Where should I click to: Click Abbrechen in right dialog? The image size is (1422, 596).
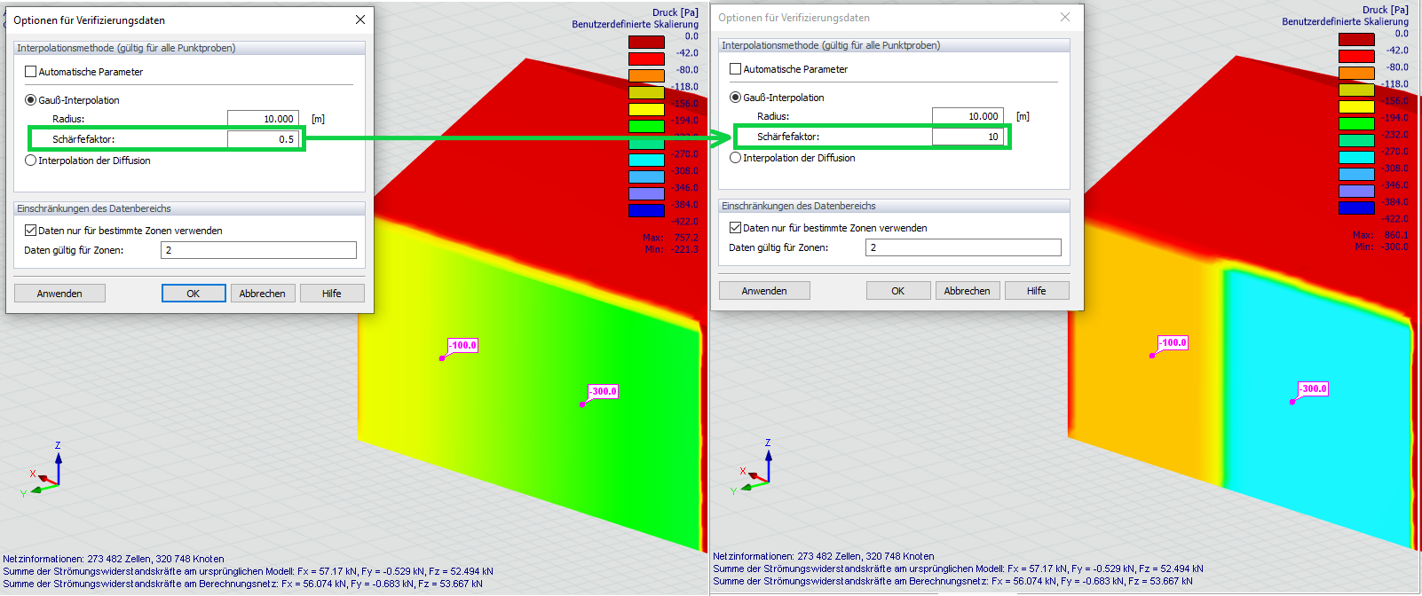[x=968, y=291]
